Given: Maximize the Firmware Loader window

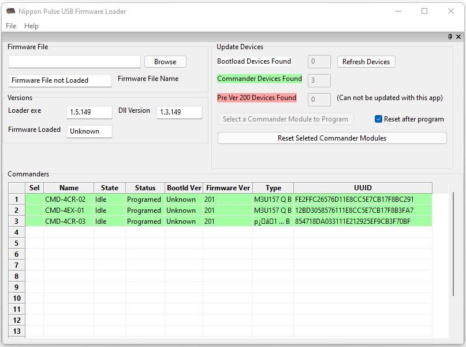Looking at the screenshot, I should (x=424, y=12).
